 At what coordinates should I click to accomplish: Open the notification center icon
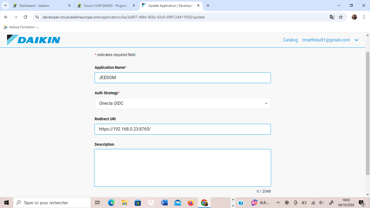click(361, 203)
